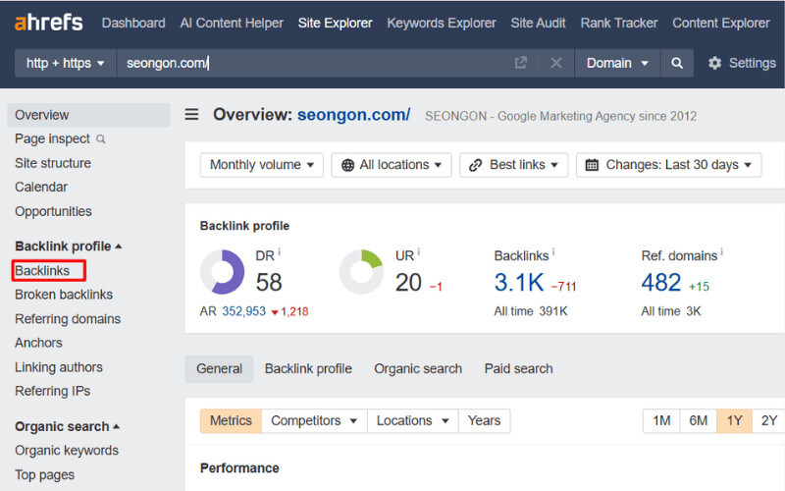Open Organic keywords report
This screenshot has width=785, height=491.
pyautogui.click(x=67, y=451)
